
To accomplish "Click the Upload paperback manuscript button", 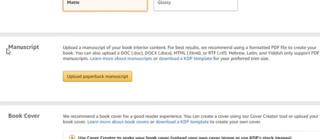I will point(97,76).
